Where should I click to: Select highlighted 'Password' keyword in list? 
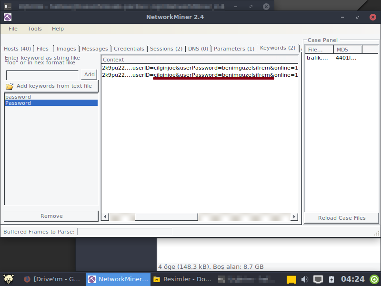coord(51,103)
